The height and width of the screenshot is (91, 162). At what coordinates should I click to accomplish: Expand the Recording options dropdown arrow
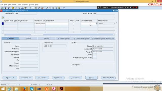pyautogui.click(x=126, y=7)
